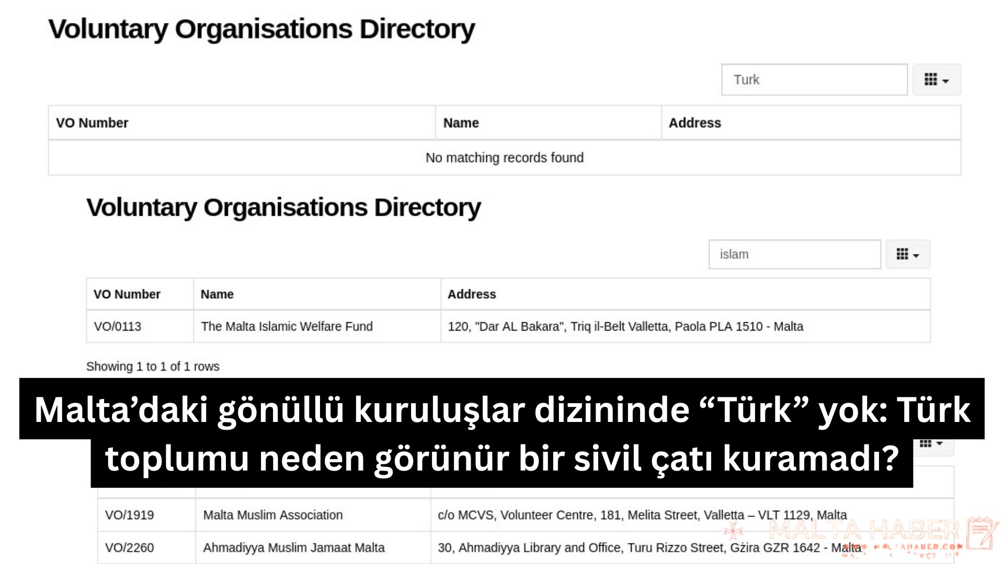Open the columns dropdown beside the Turk search
1004x564 pixels.
[937, 79]
